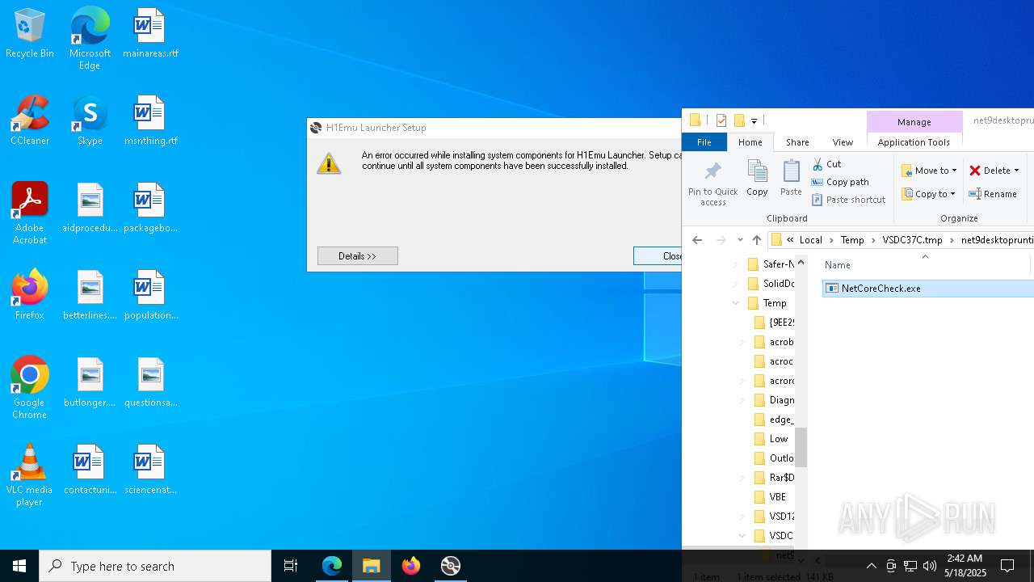1034x582 pixels.
Task: Select butlonger... image file on desktop
Action: pos(90,383)
